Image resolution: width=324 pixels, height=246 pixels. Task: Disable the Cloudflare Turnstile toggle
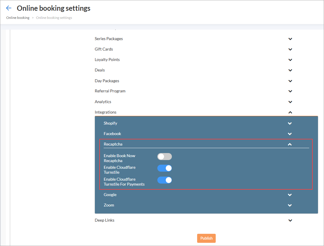[x=165, y=168]
